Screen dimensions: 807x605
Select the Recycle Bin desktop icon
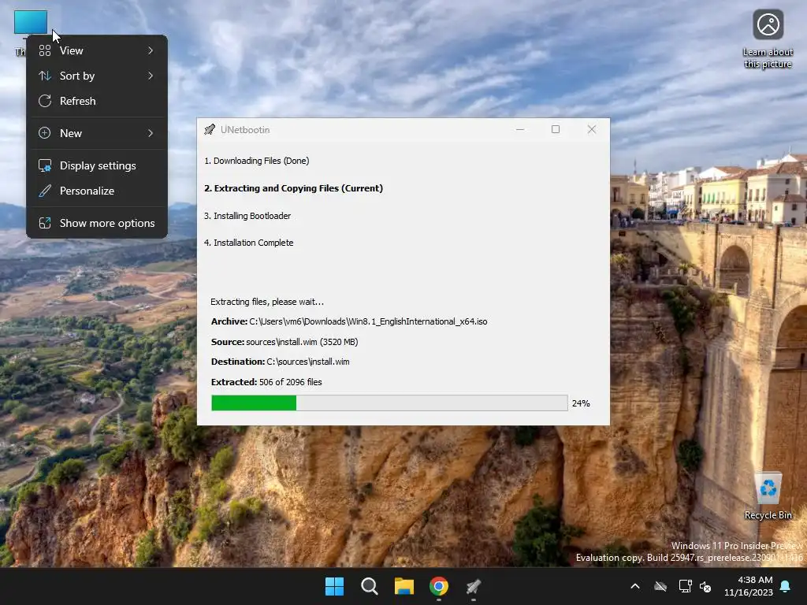point(768,496)
